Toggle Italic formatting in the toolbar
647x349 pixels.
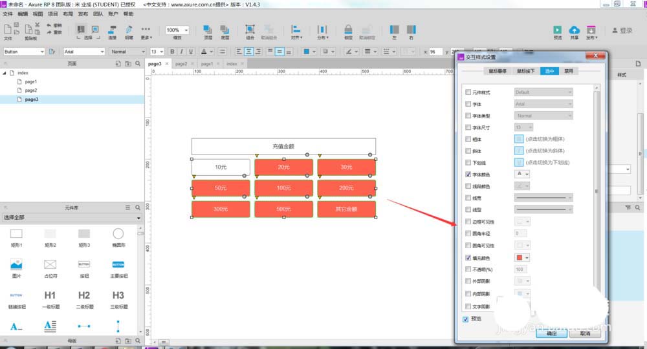tap(182, 52)
